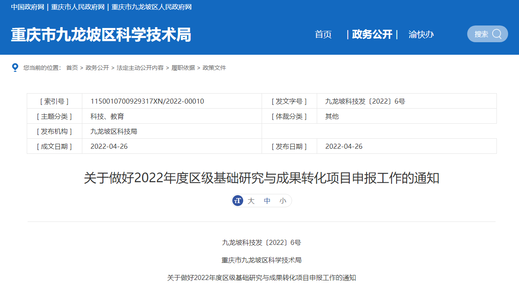Click the index number 1150010700929317XN/2022-00010 cell
Viewport: 519px width, 290px height.
click(x=147, y=101)
